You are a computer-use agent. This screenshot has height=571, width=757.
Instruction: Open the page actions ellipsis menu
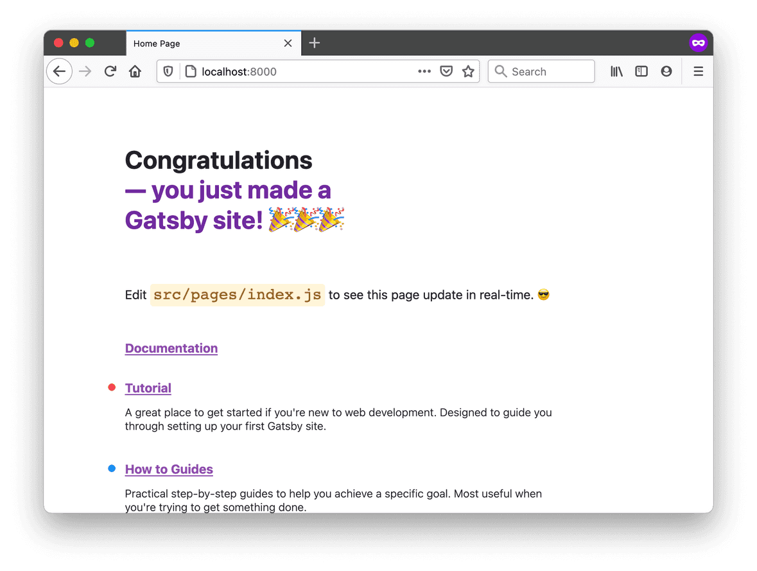tap(424, 71)
